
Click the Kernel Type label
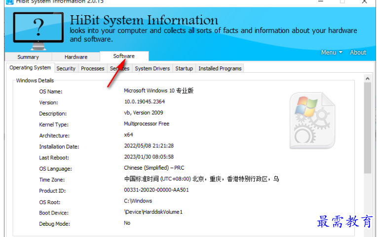(54, 124)
